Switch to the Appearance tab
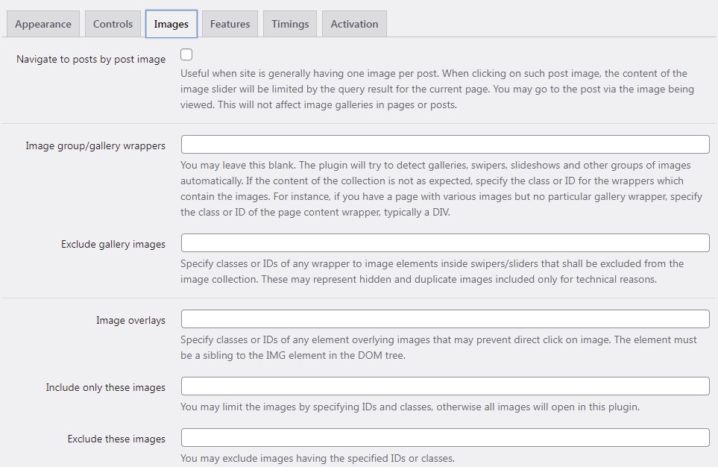 click(x=43, y=24)
